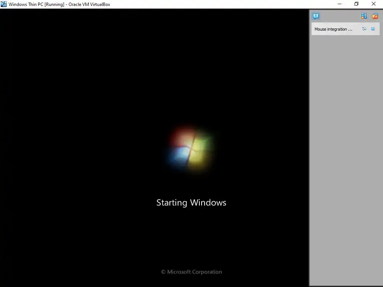The height and width of the screenshot is (287, 383).
Task: Minimize the Windows Thin PC VirtualBox window
Action: (x=340, y=4)
